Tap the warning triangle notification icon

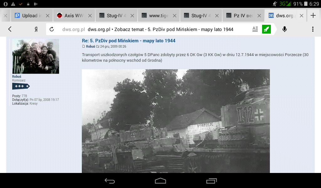point(13,4)
